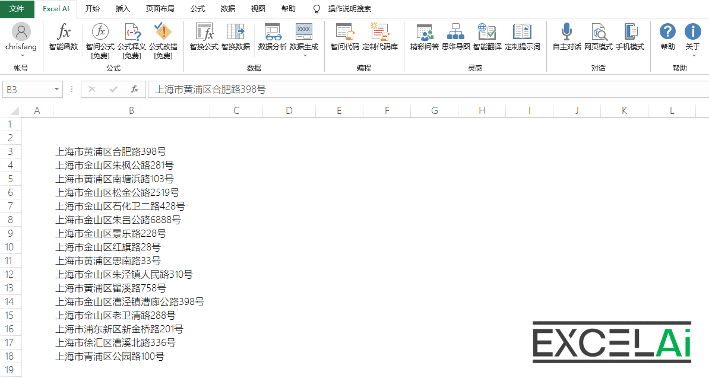Select row 3 header
The image size is (709, 378).
point(11,151)
